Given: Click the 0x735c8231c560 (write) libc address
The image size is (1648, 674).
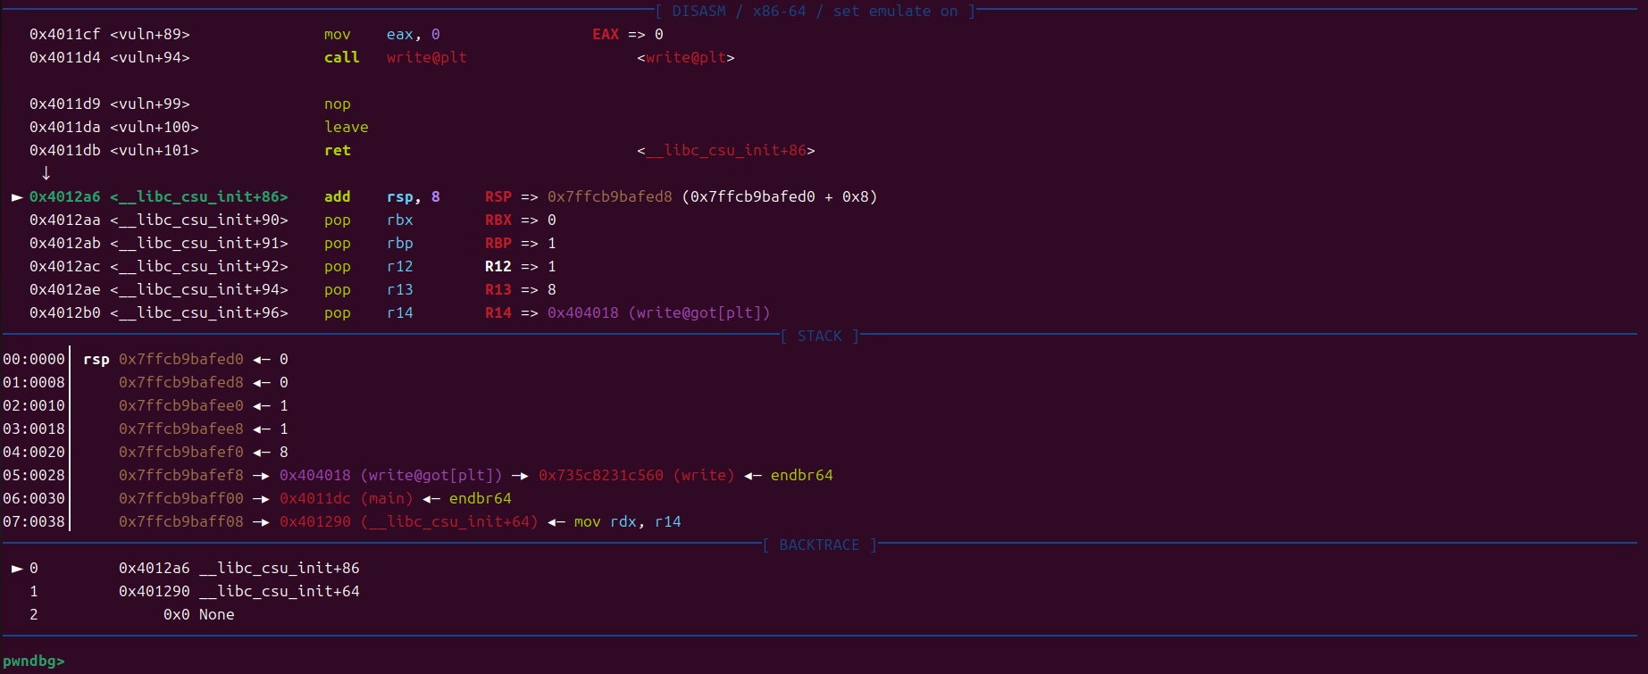Looking at the screenshot, I should coord(636,476).
